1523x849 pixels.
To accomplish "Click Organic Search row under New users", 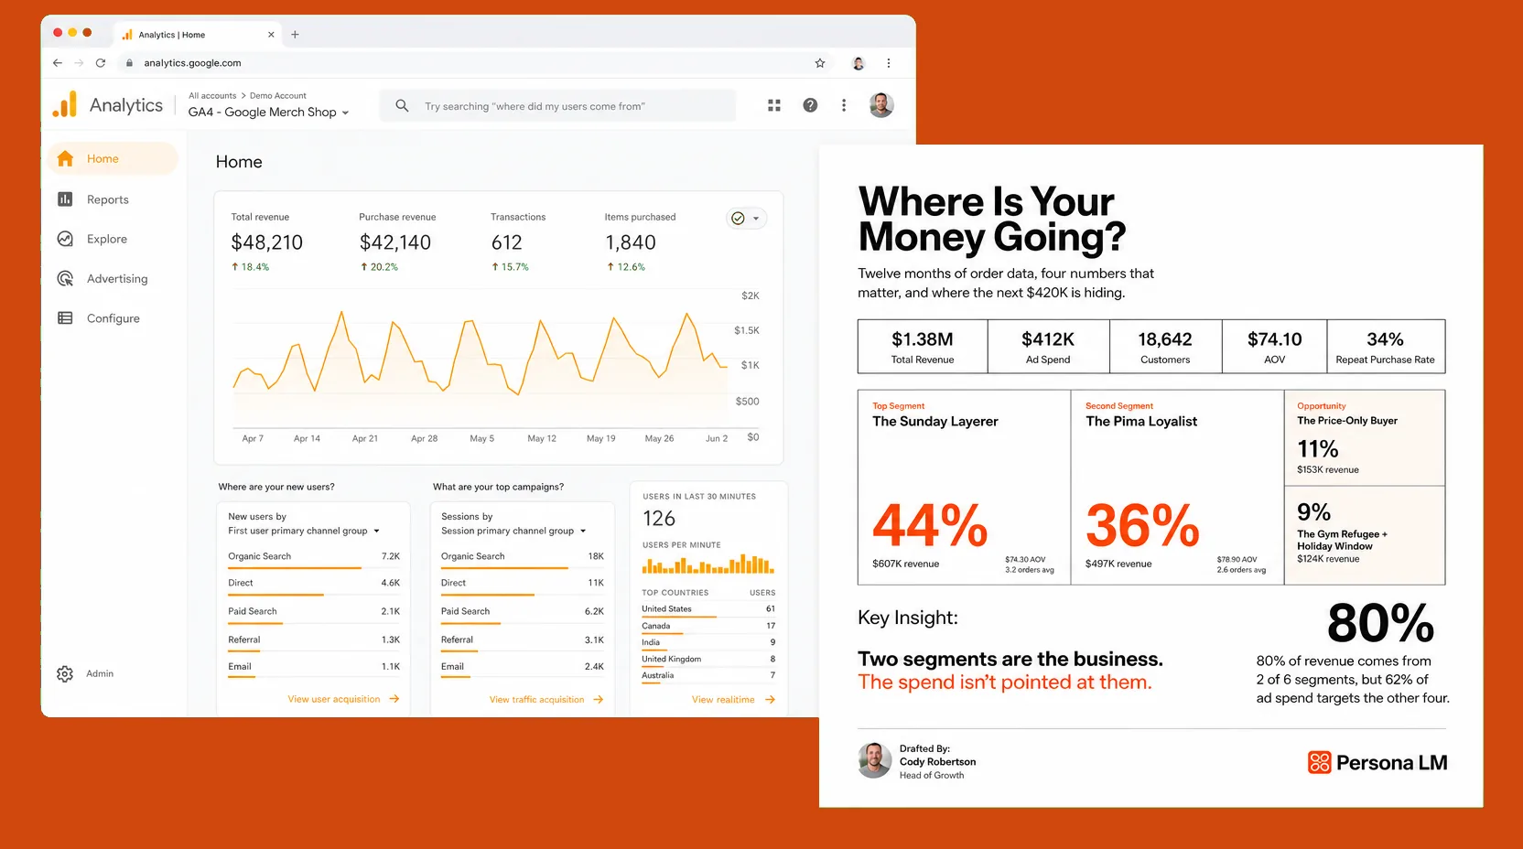I will pos(314,557).
